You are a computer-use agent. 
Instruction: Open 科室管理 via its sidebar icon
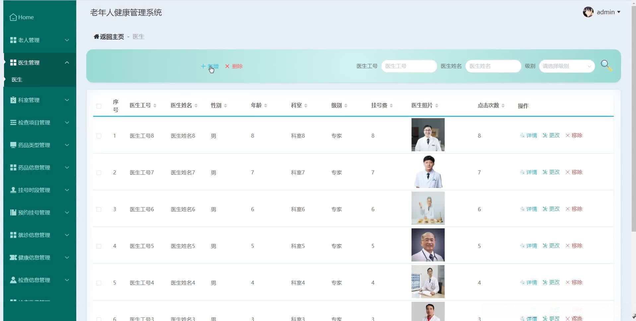point(13,100)
